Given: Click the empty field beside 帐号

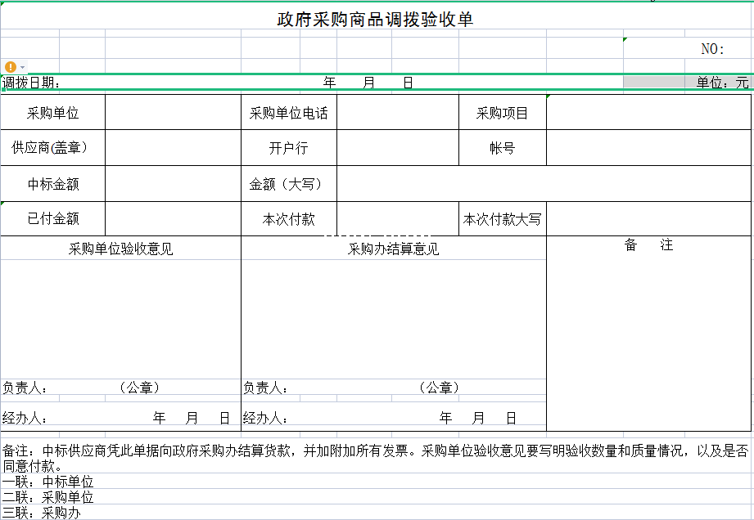Looking at the screenshot, I should point(648,148).
